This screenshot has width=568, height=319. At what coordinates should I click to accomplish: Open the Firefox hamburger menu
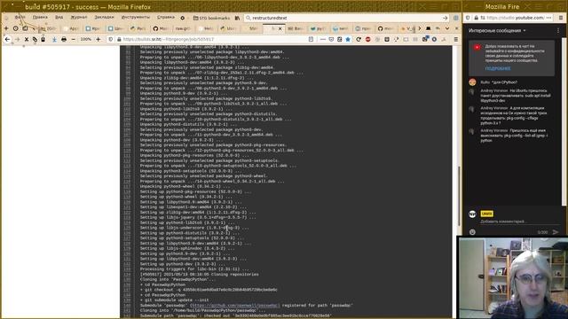455,39
